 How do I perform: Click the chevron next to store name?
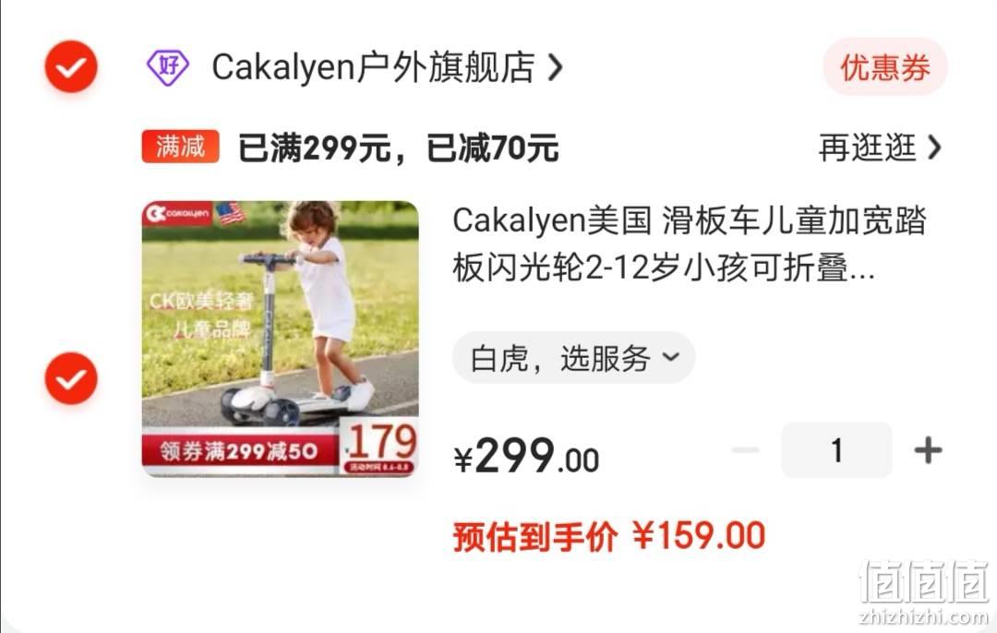[555, 67]
